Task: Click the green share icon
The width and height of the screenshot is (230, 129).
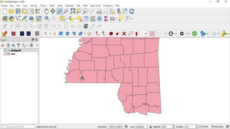Action: 194,34
